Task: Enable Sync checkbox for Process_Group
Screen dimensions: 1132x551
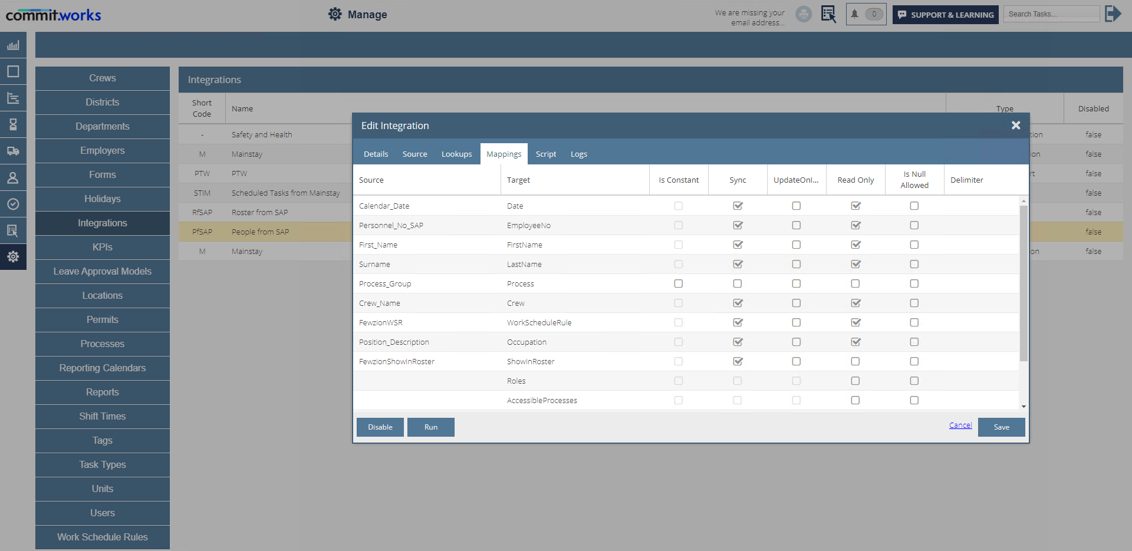Action: click(x=738, y=283)
